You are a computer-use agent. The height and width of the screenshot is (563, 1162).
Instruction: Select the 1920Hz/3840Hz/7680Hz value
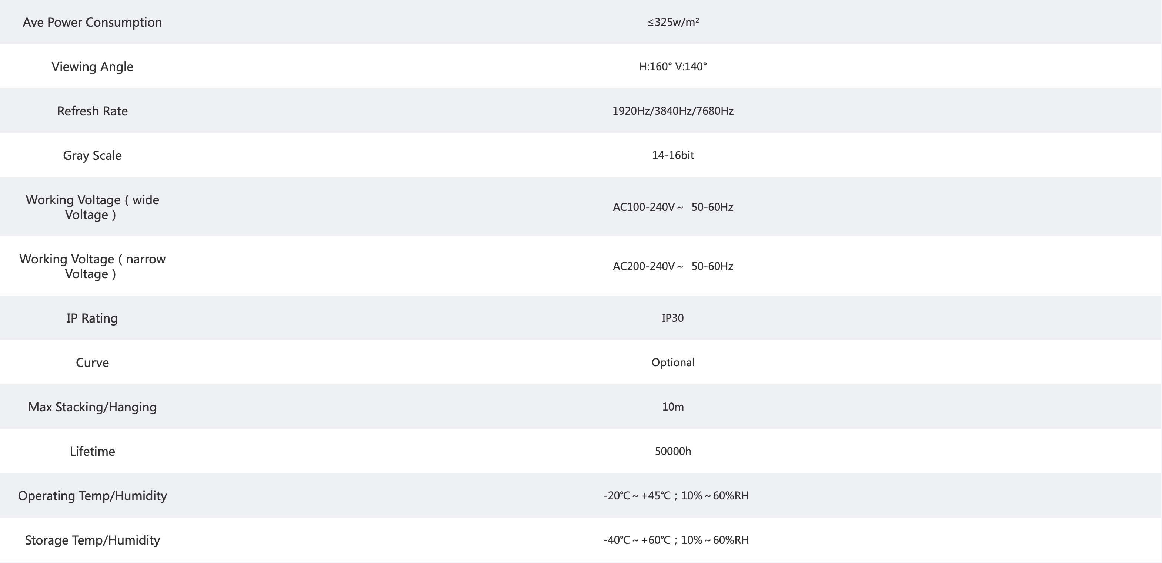tap(673, 111)
